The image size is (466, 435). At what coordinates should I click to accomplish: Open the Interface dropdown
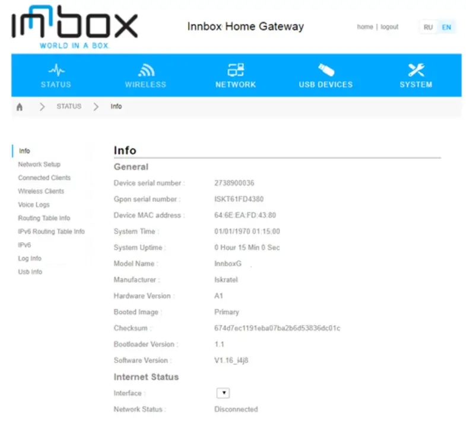coord(223,393)
